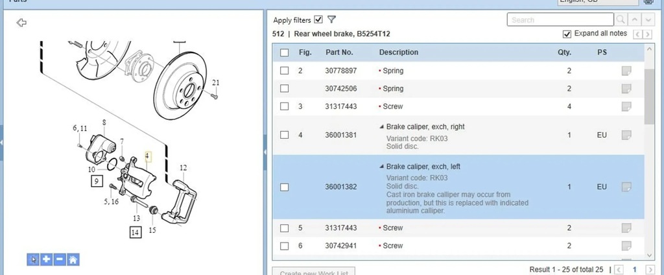Image resolution: width=664 pixels, height=275 pixels.
Task: Select callout 21 in diagram
Action: 215,82
